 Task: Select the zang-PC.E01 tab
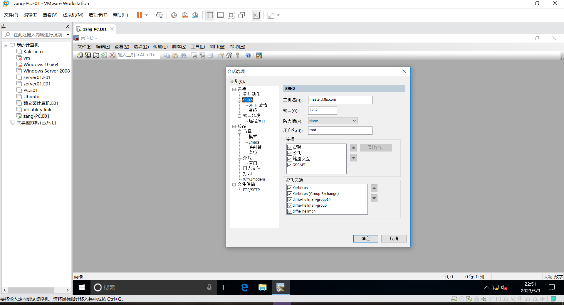click(95, 29)
